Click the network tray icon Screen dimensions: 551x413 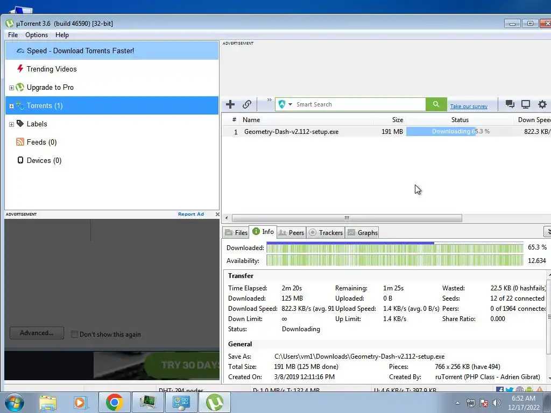point(470,403)
